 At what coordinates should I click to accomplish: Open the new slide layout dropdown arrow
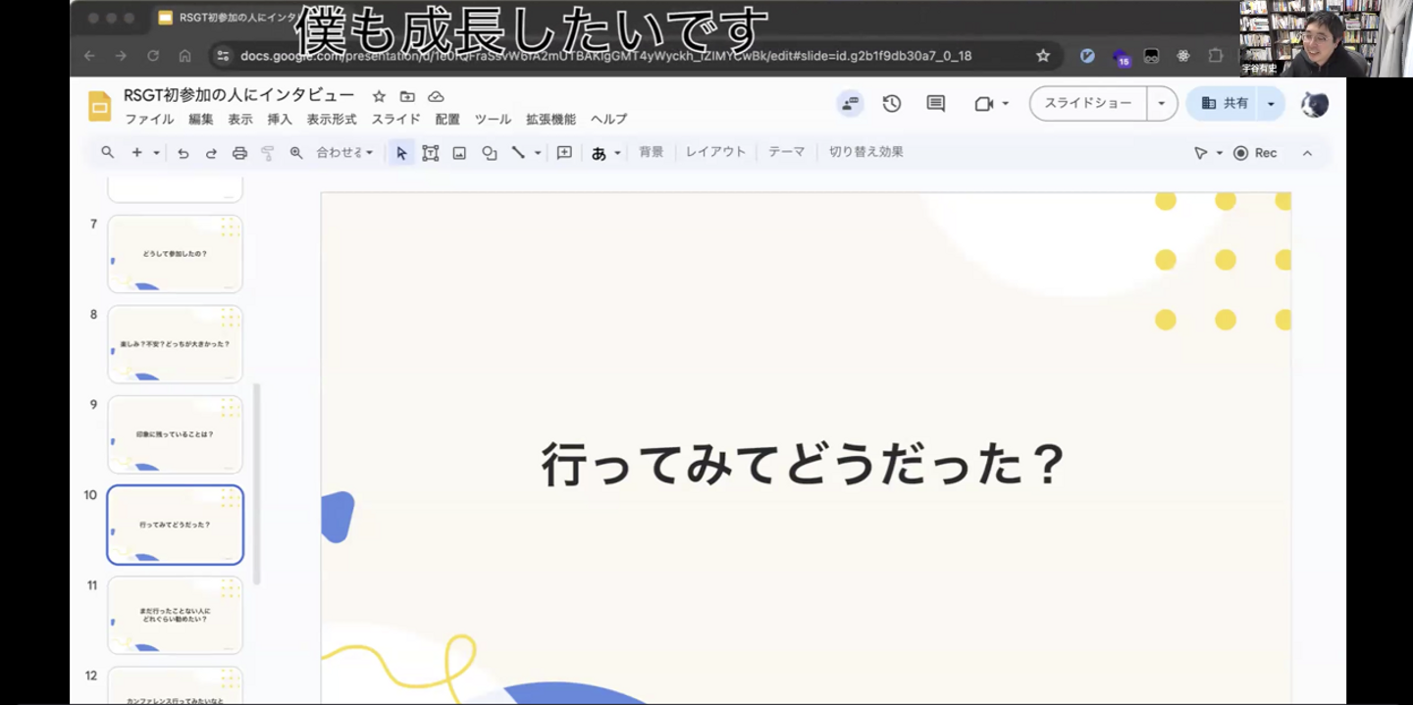pos(156,153)
